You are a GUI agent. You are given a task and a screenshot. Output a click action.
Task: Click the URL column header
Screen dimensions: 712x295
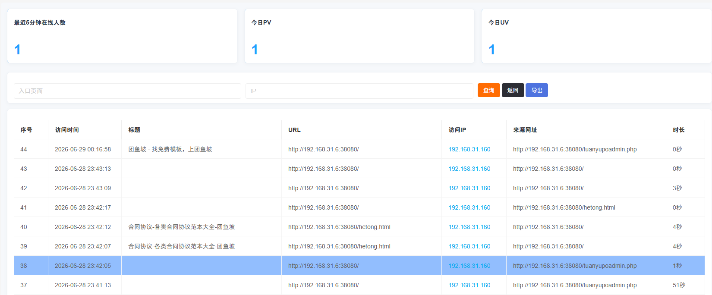point(294,130)
